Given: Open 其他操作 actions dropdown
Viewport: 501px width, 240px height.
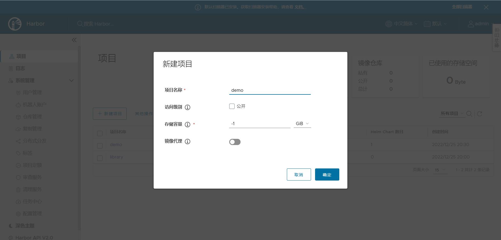Looking at the screenshot, I should coord(144,114).
